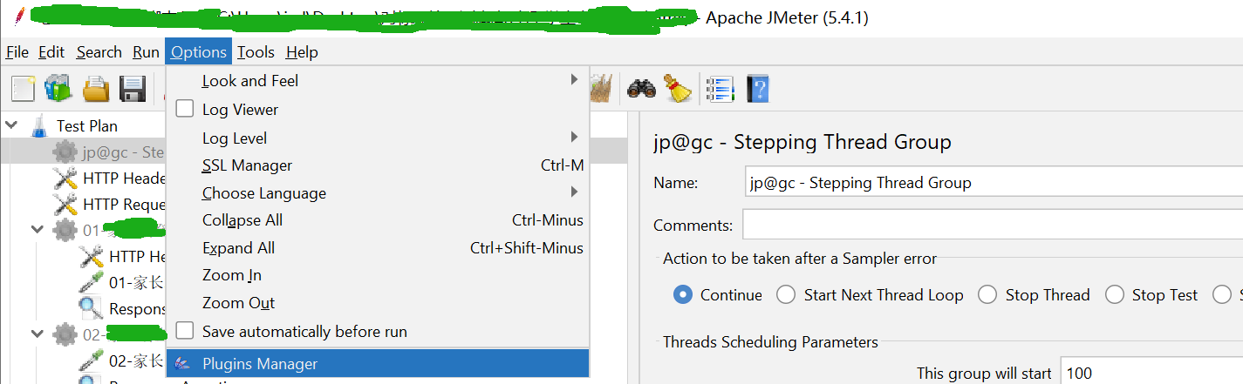This screenshot has height=384, width=1243.
Task: Collapse the 01 thread group node
Action: point(38,230)
